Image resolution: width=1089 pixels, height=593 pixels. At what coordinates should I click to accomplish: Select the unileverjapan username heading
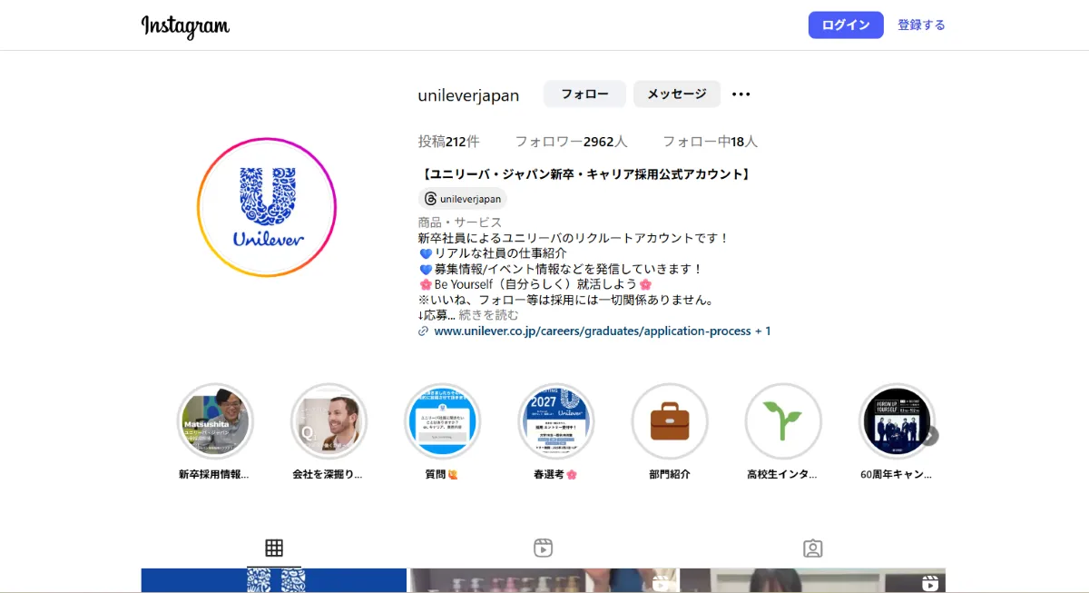468,95
